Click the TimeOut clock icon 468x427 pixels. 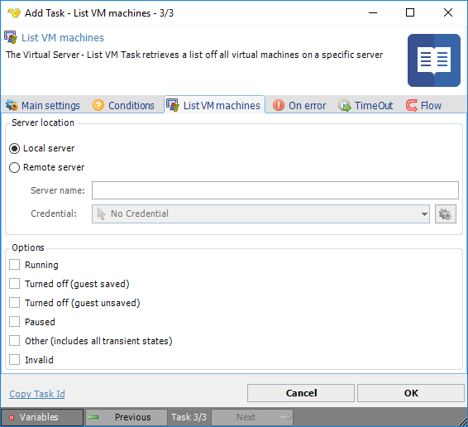345,105
